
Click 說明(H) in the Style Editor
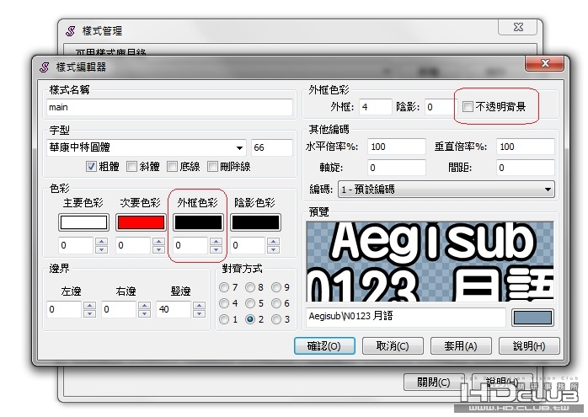pyautogui.click(x=529, y=345)
